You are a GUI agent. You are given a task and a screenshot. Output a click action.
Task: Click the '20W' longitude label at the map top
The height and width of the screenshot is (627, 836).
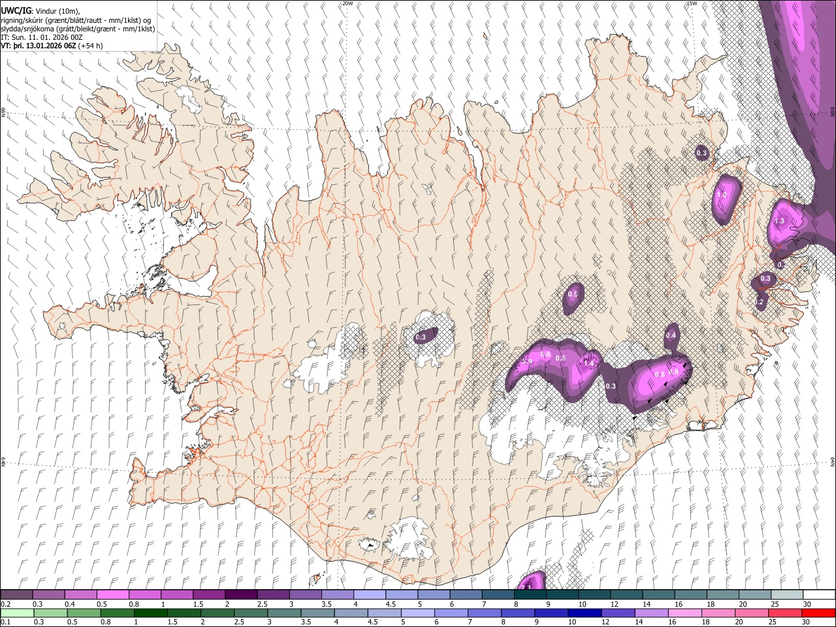click(x=347, y=3)
